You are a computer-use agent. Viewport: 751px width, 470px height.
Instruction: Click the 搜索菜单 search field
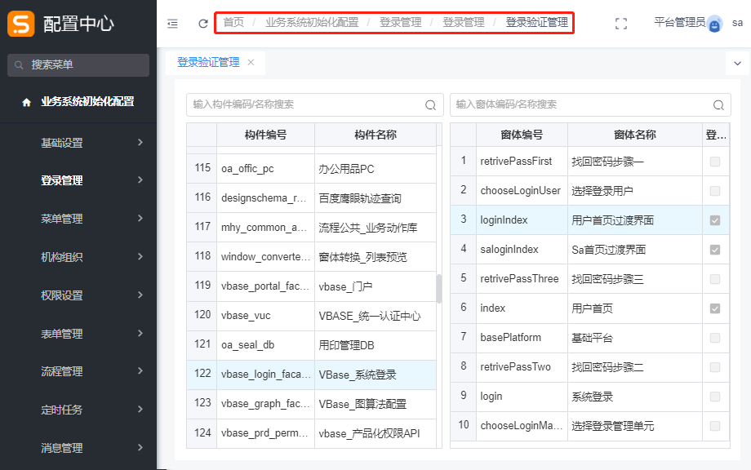[78, 64]
